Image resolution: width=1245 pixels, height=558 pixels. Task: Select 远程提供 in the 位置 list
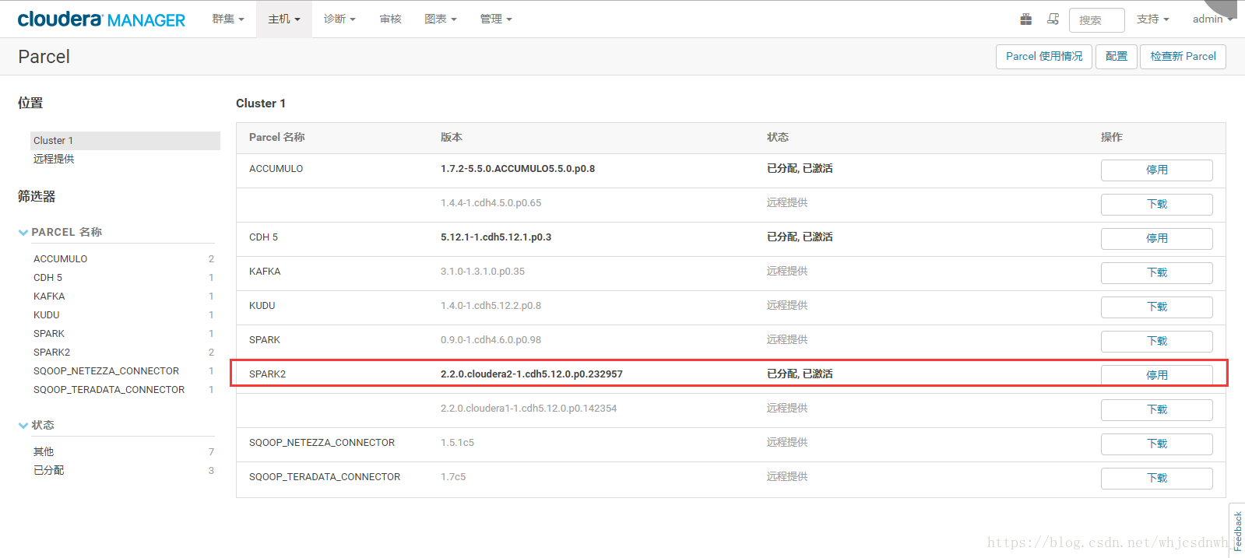pos(54,159)
